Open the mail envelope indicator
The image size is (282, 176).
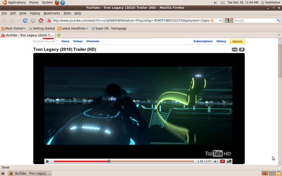click(222, 2)
